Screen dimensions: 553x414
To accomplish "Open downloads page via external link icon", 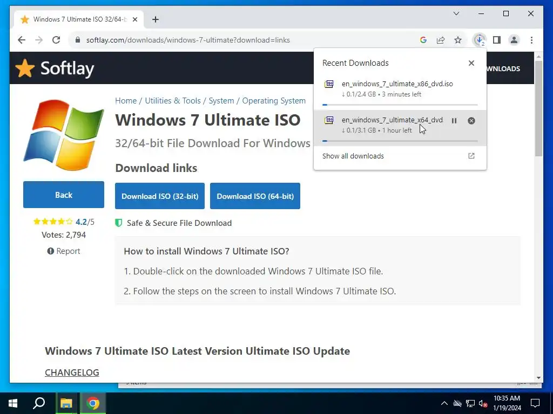I will point(471,156).
